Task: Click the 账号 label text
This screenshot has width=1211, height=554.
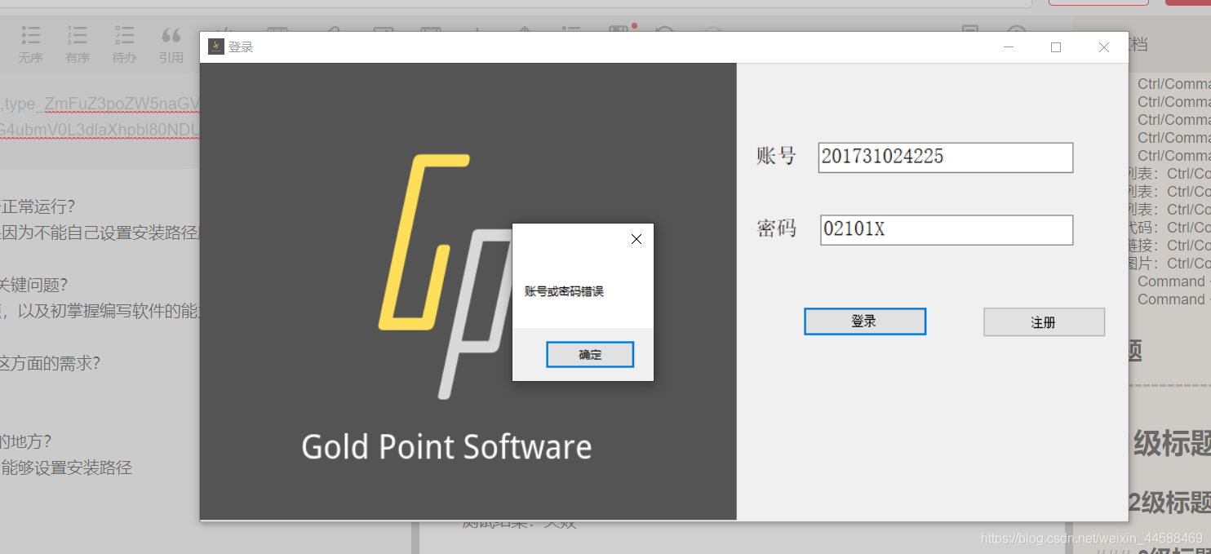Action: pyautogui.click(x=776, y=156)
